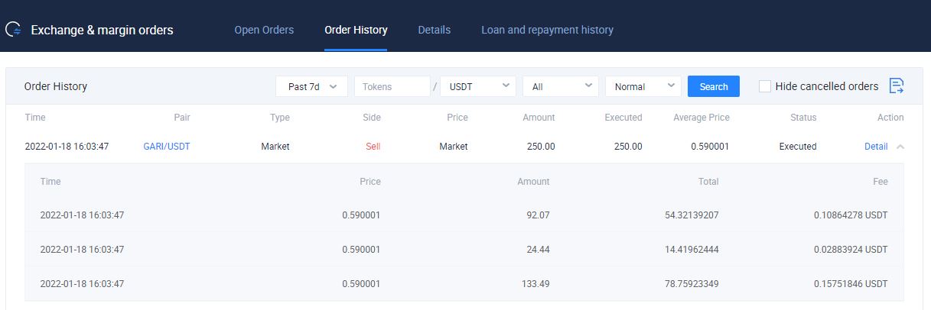The height and width of the screenshot is (310, 931).
Task: Click the Exchange & margin orders title
Action: click(102, 31)
